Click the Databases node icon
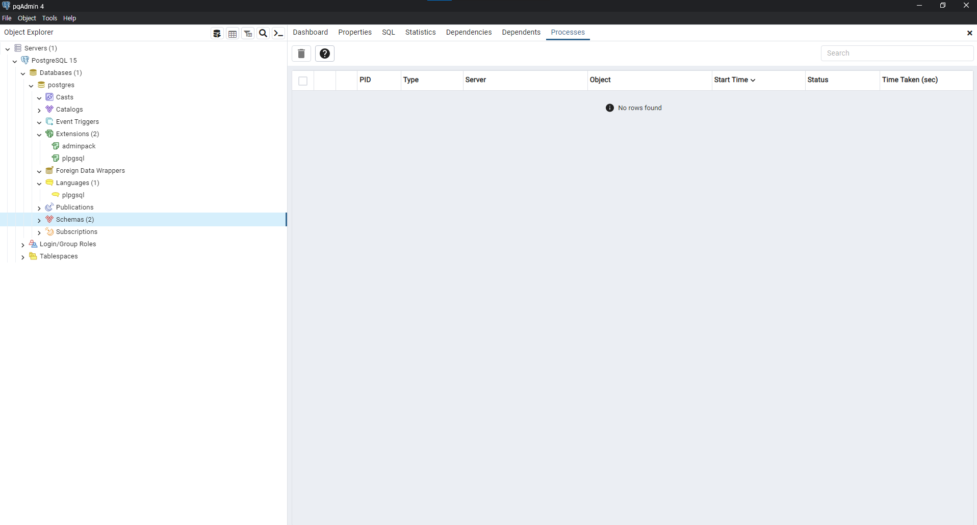Viewport: 977px width, 525px height. point(33,72)
